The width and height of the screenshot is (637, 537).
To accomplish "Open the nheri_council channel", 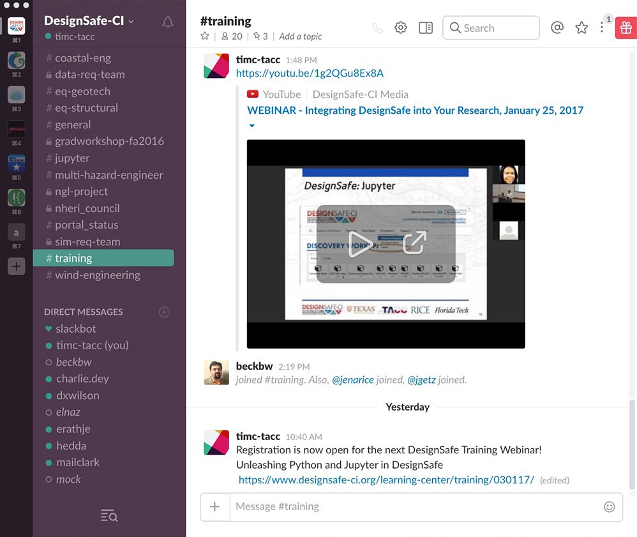I will coord(87,208).
